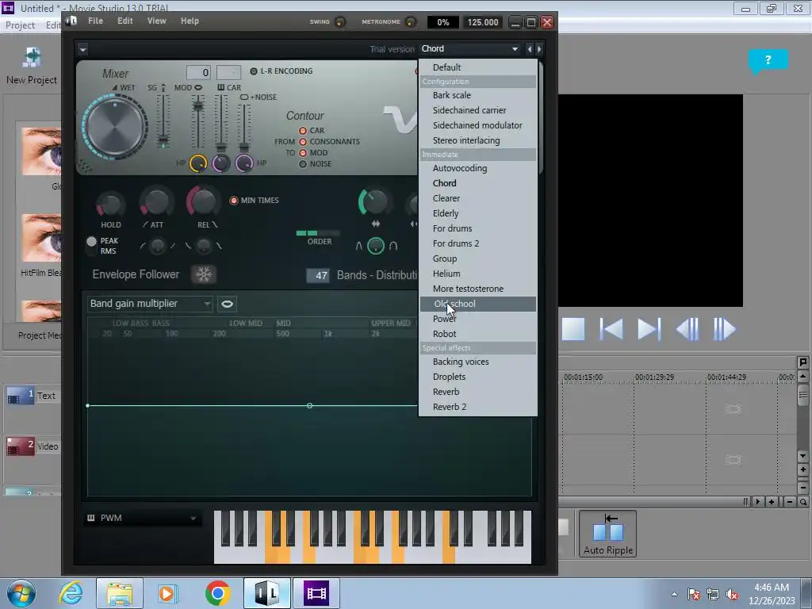Go to end in Movie Studio transport
812x609 pixels.
coord(649,329)
